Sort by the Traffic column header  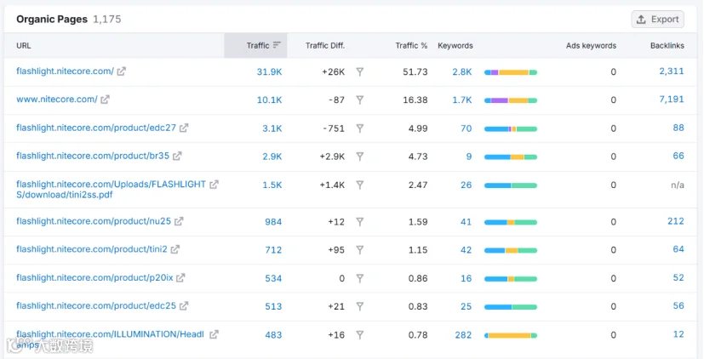[258, 45]
